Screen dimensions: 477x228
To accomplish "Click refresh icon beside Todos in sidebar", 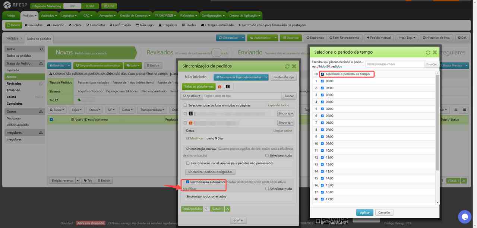I will pos(41,49).
